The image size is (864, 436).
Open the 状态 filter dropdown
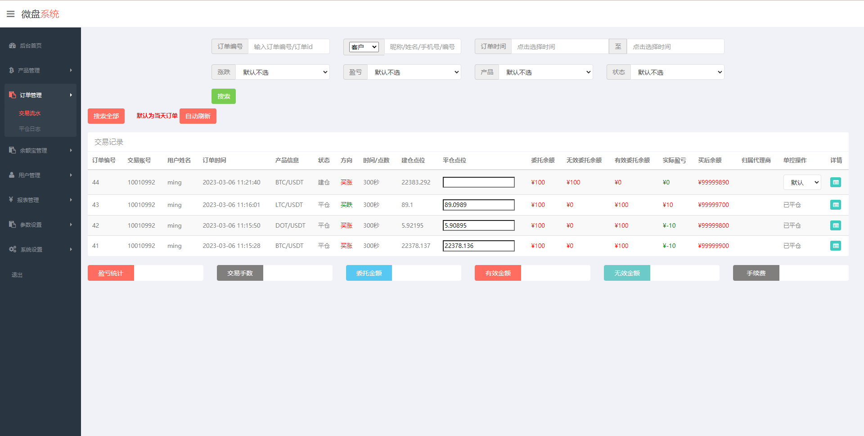click(x=677, y=72)
